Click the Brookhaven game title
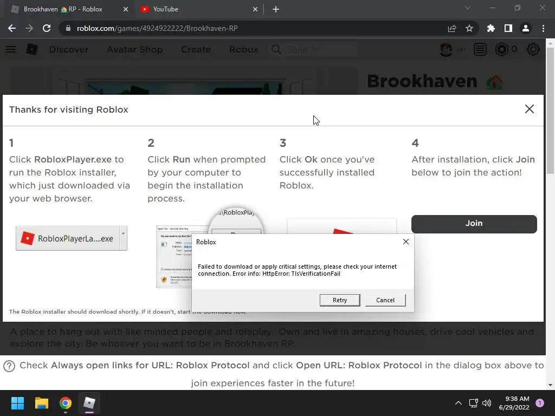This screenshot has width=555, height=416. (422, 81)
